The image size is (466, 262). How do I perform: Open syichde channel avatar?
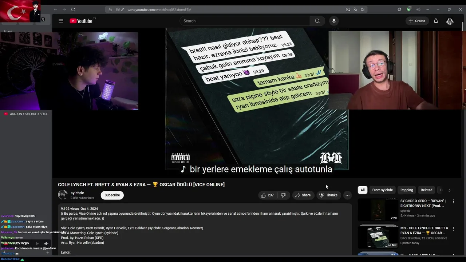click(x=63, y=195)
